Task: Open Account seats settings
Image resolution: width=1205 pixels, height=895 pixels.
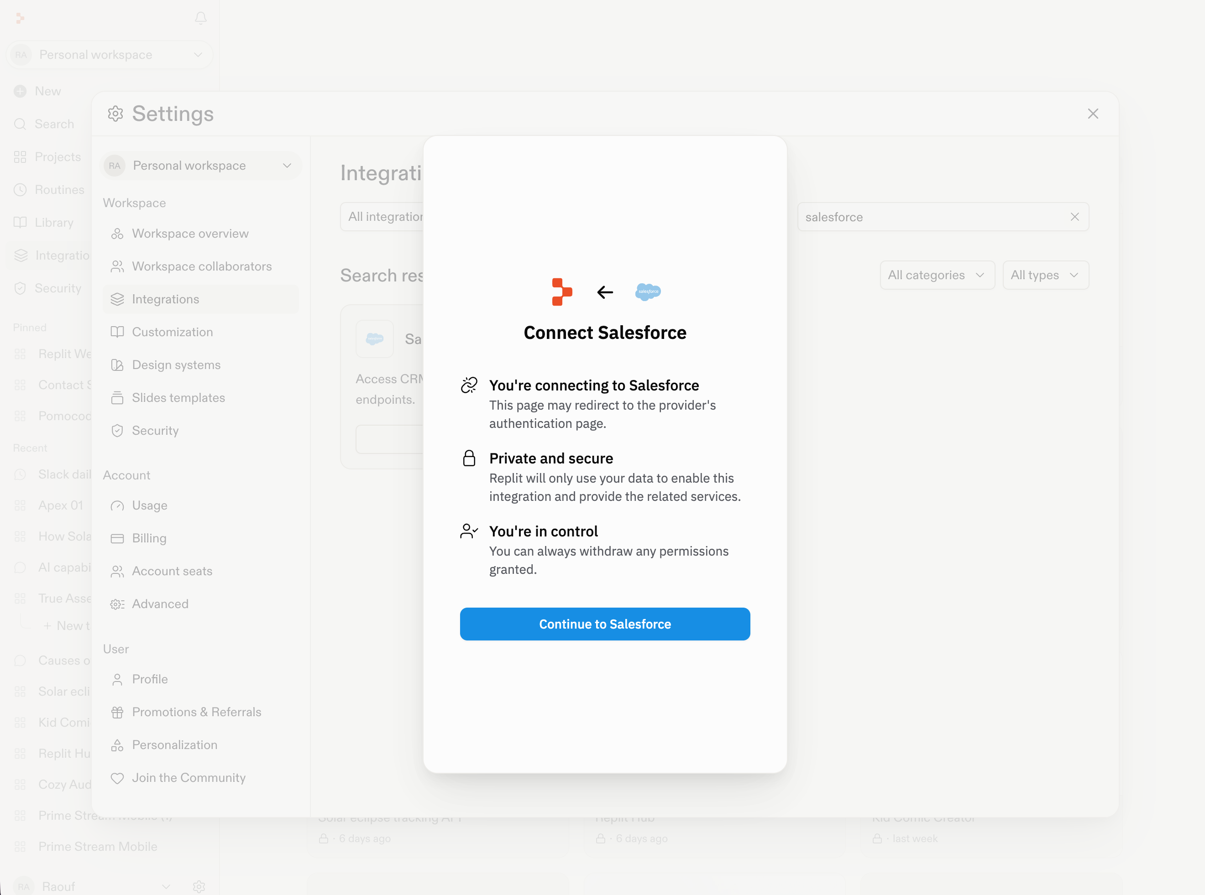Action: coord(200,571)
